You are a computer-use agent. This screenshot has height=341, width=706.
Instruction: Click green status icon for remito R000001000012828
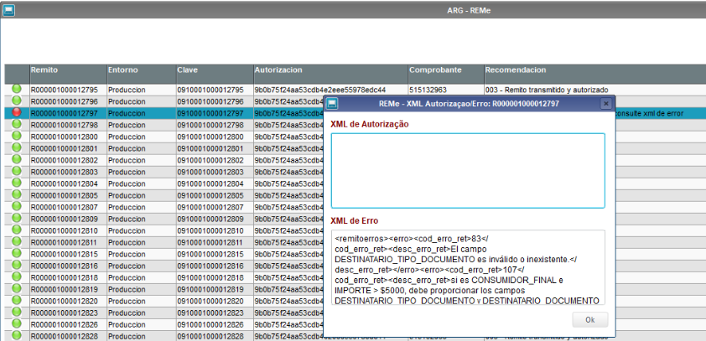point(17,335)
